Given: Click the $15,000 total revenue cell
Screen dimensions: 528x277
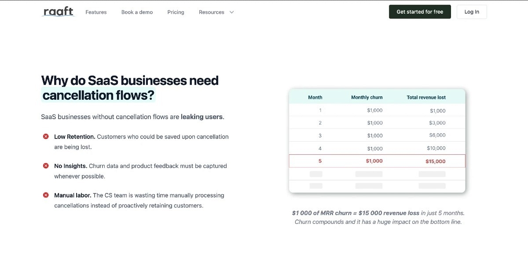Looking at the screenshot, I should pyautogui.click(x=435, y=161).
